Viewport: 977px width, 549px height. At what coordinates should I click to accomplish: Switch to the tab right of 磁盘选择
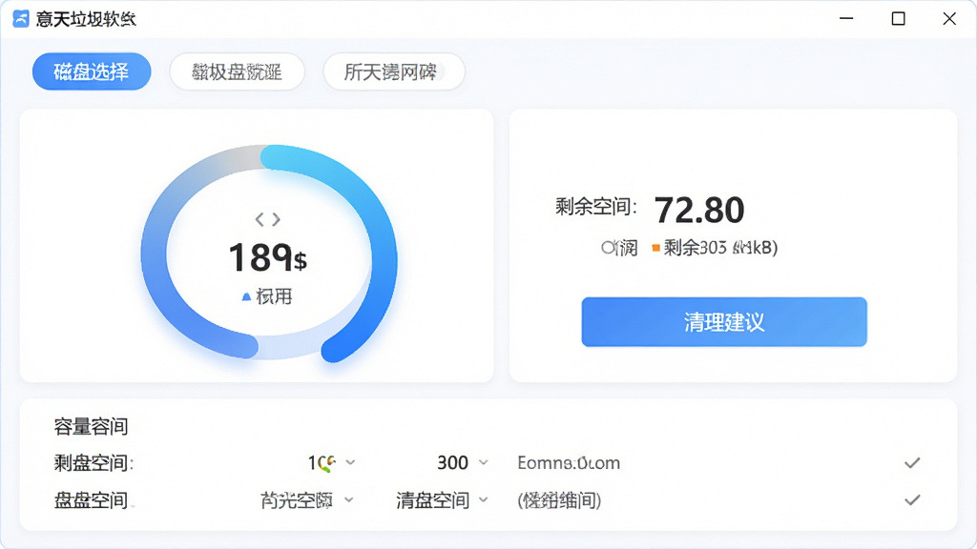pyautogui.click(x=237, y=71)
